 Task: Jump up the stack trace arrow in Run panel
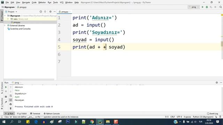[x=10, y=87]
